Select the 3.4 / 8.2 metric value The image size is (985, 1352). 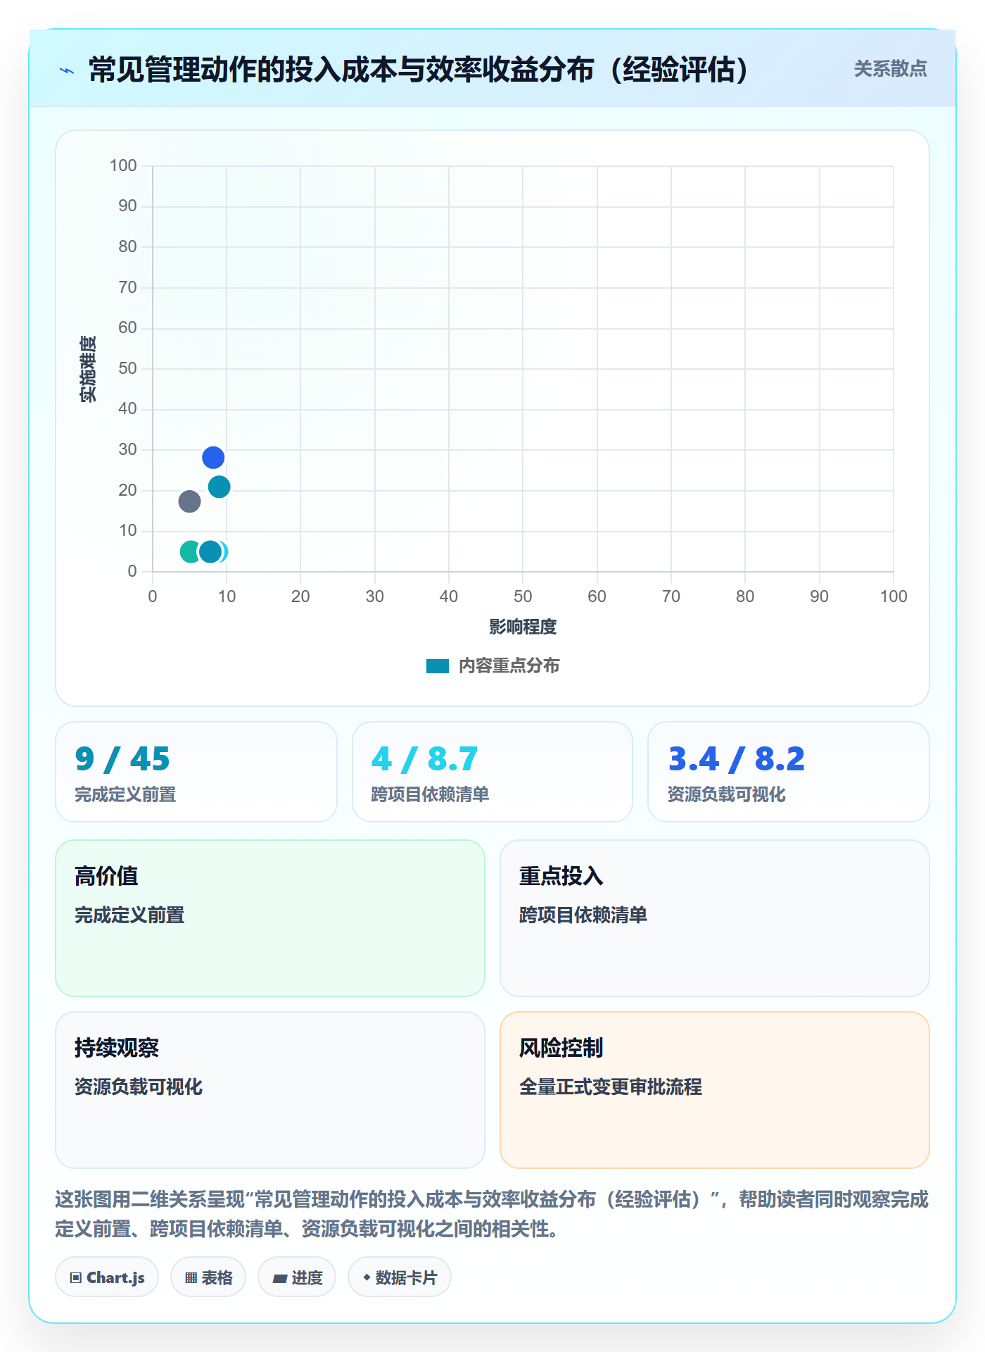(736, 759)
